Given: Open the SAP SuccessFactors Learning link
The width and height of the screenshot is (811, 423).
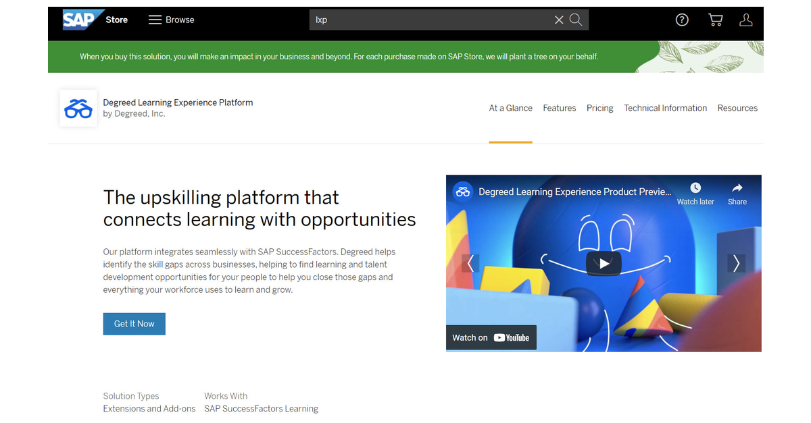Looking at the screenshot, I should (261, 408).
